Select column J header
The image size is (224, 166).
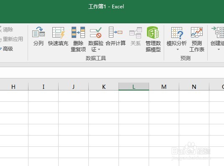pyautogui.click(x=73, y=87)
